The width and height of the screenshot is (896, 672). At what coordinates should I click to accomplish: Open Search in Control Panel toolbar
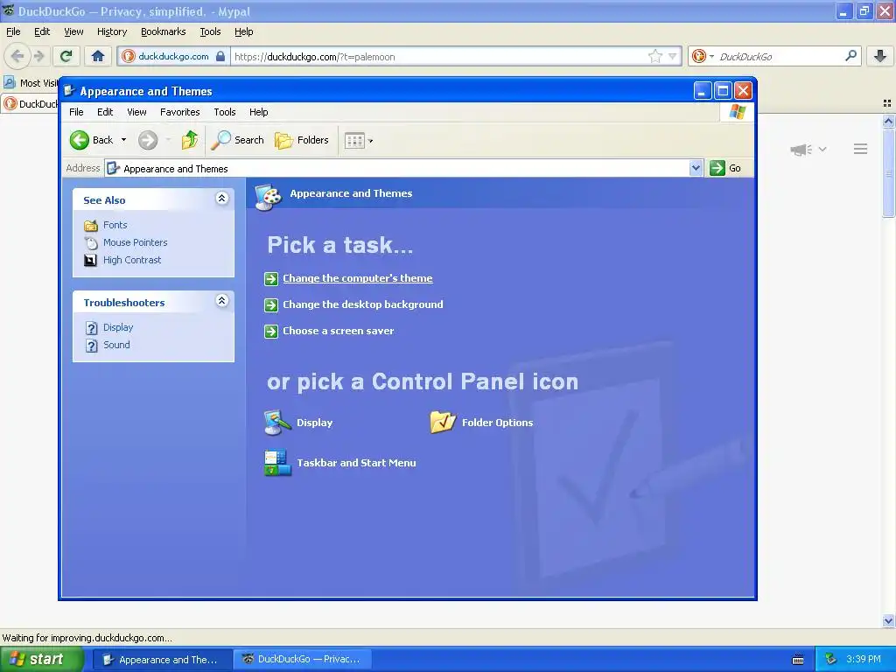coord(238,140)
